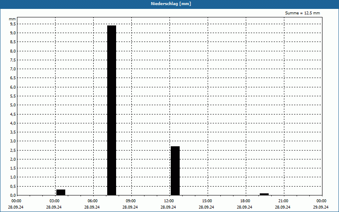Screen dimensions: 339x212
Task: Click the 8,0 y-axis label
Action: point(13,51)
